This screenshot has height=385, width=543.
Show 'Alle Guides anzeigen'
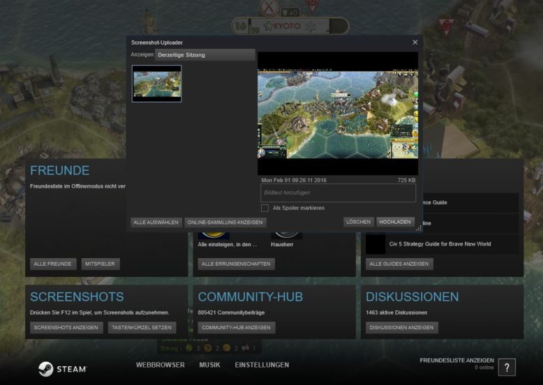coord(399,264)
